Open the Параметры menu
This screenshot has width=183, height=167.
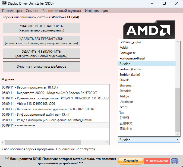coord(12,11)
